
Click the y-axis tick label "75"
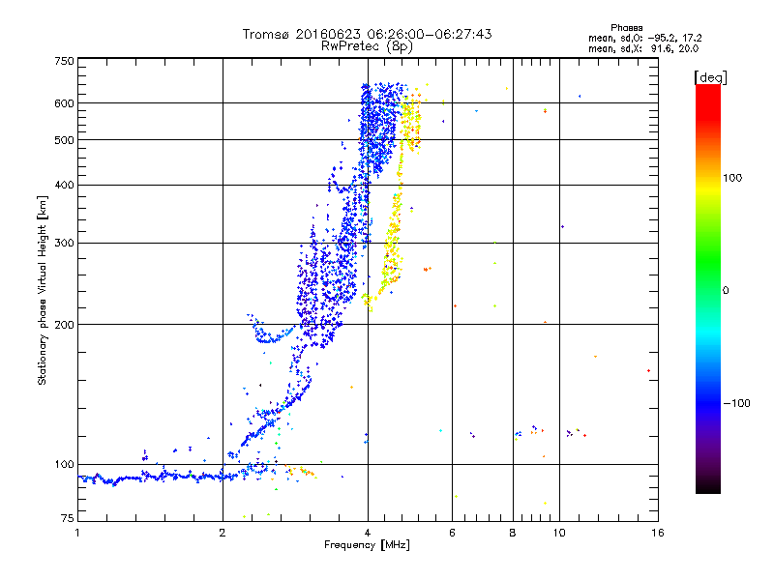pos(67,518)
